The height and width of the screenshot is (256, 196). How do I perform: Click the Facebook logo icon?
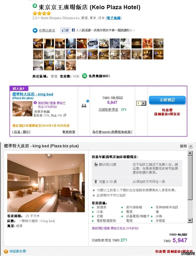[73, 30]
